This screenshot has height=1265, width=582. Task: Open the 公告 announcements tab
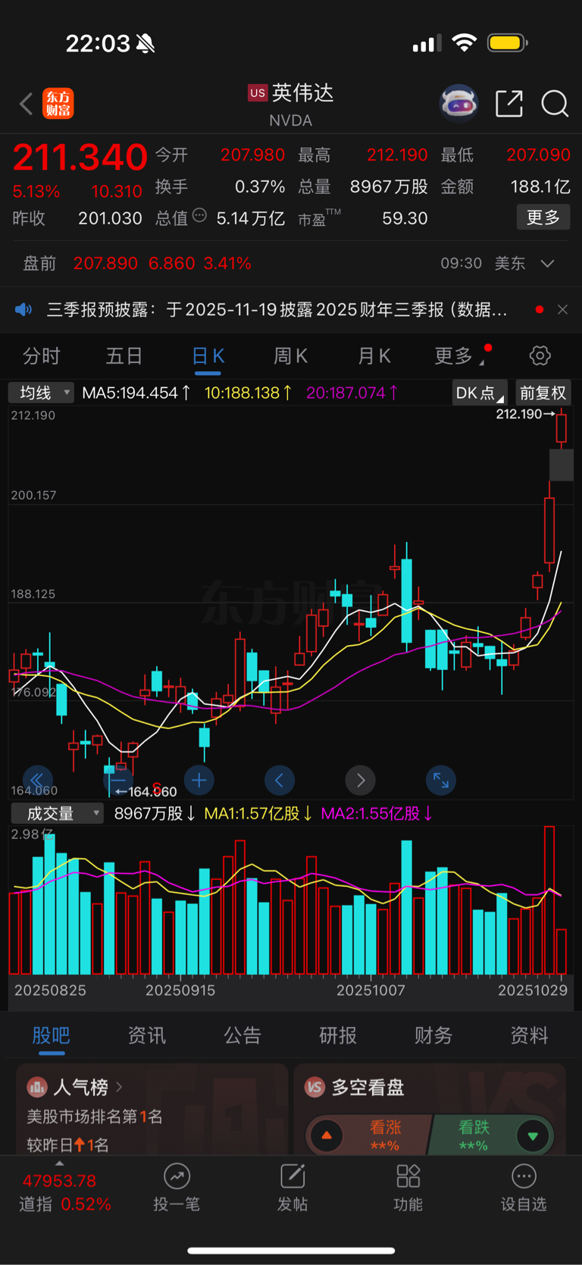coord(242,1035)
